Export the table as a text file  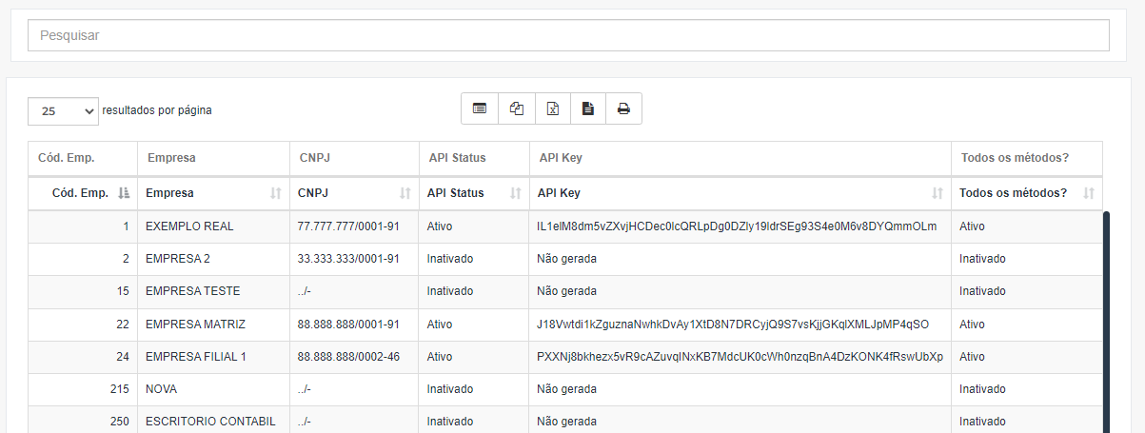pos(588,108)
